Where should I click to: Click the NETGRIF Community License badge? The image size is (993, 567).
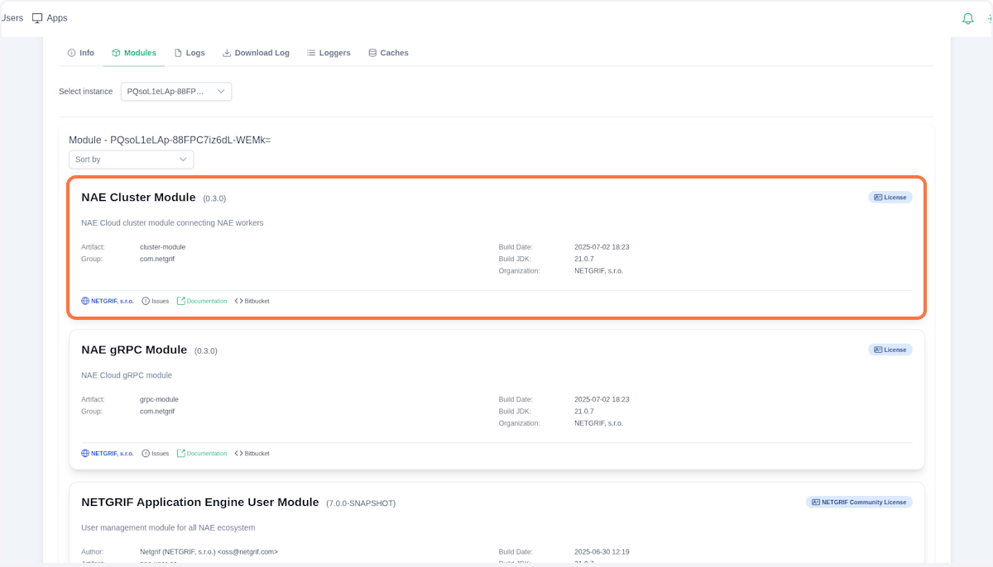pos(859,503)
